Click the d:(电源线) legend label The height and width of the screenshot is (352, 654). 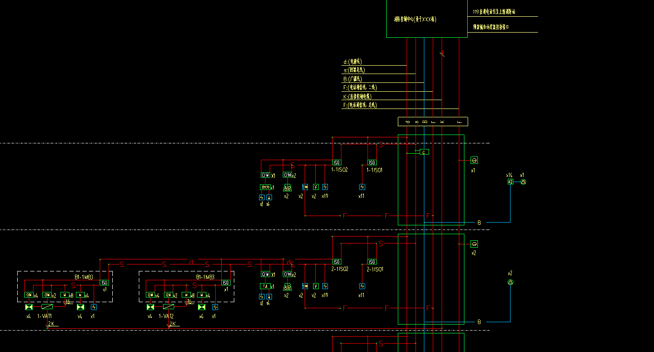[x=353, y=61]
